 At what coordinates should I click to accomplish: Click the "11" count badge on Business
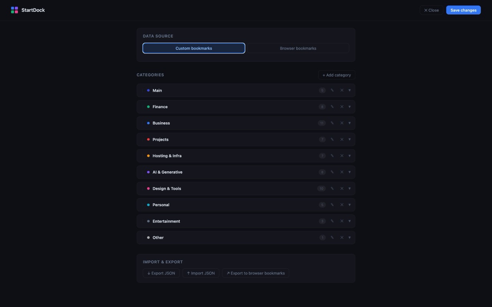(x=322, y=123)
